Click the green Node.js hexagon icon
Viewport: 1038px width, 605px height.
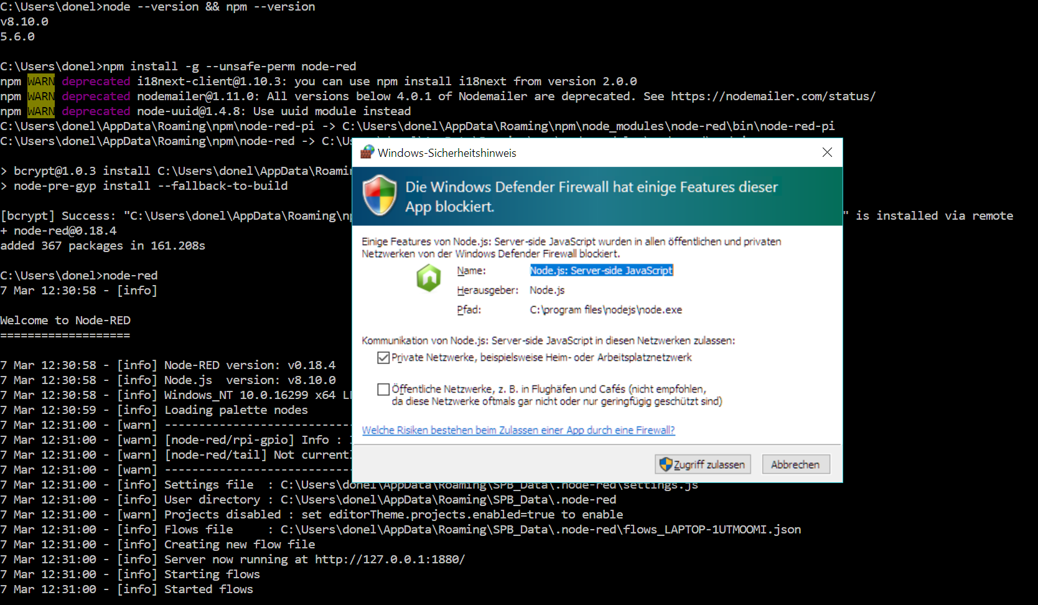(429, 278)
